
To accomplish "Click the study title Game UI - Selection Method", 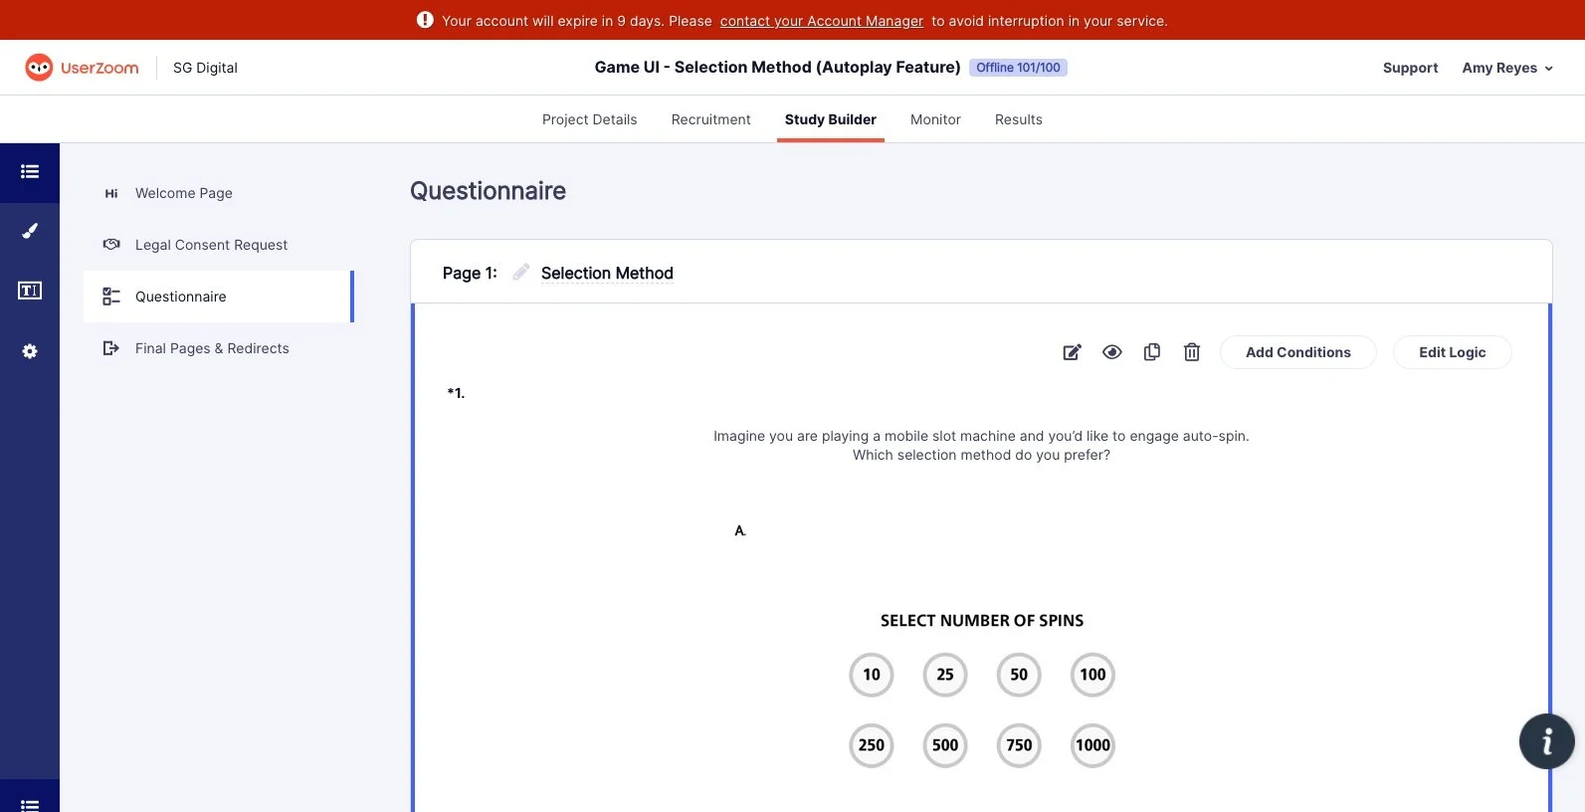I will 777,68.
